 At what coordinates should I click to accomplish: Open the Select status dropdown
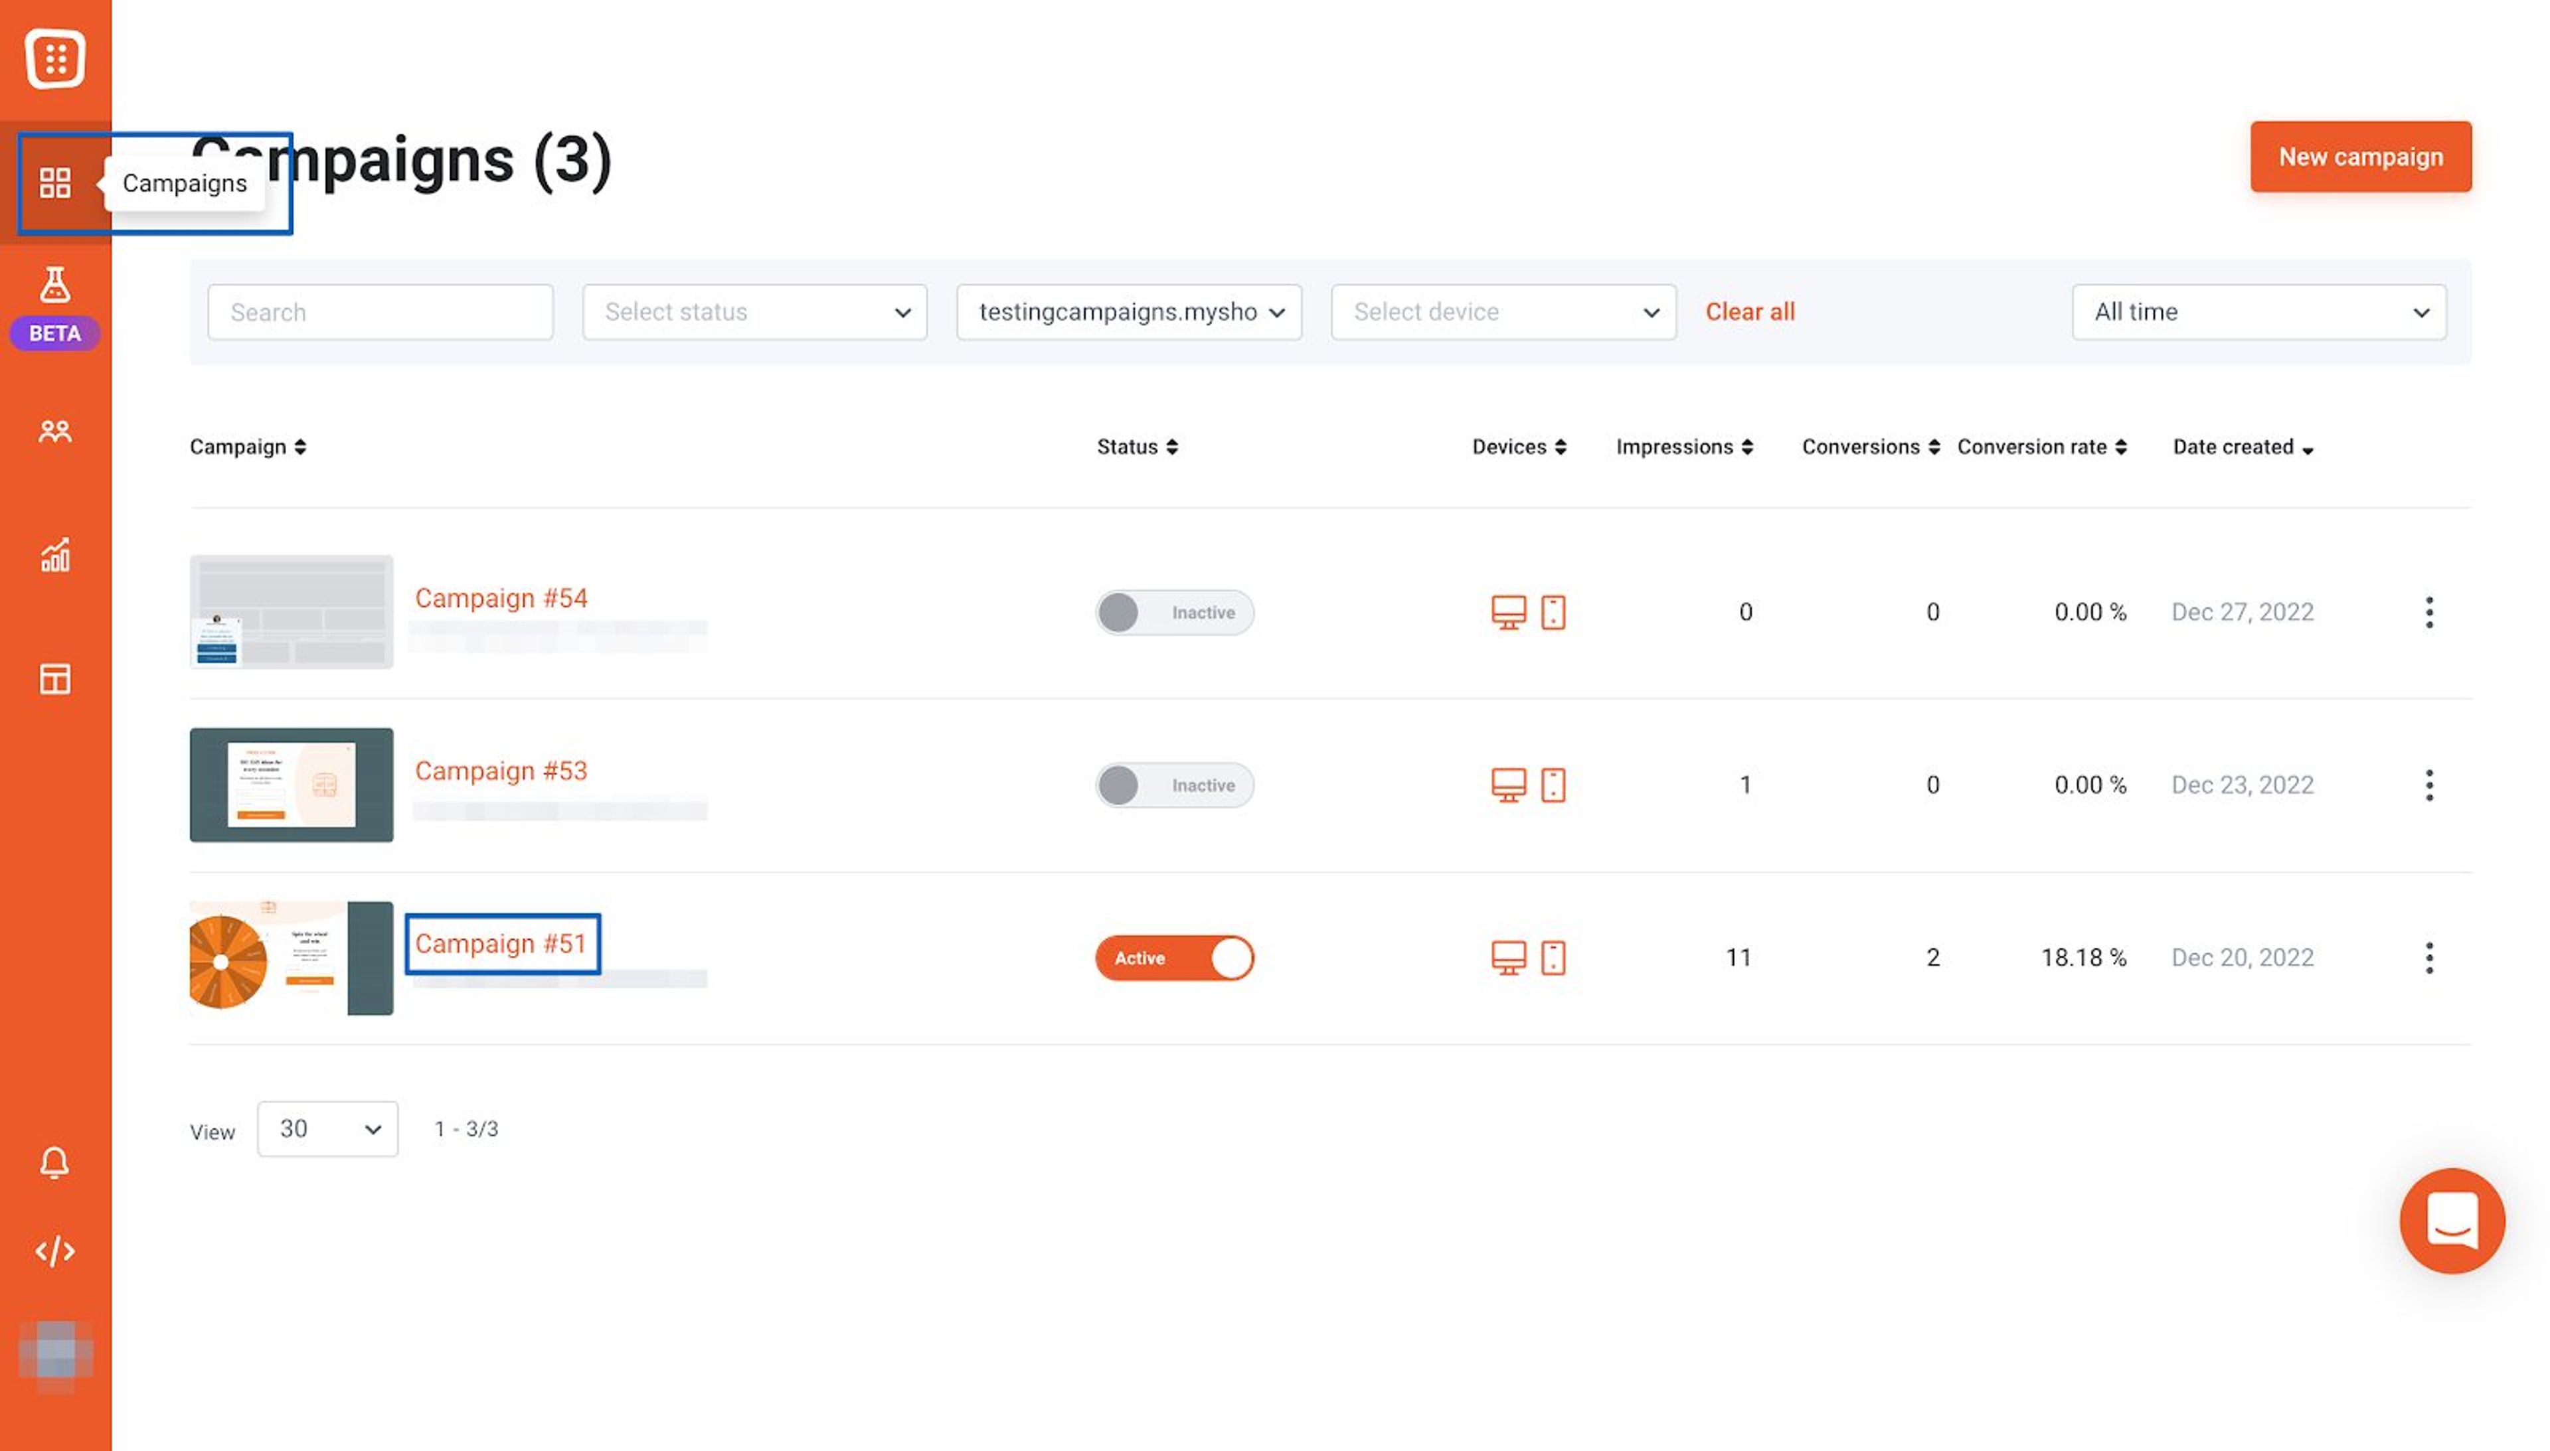[754, 312]
